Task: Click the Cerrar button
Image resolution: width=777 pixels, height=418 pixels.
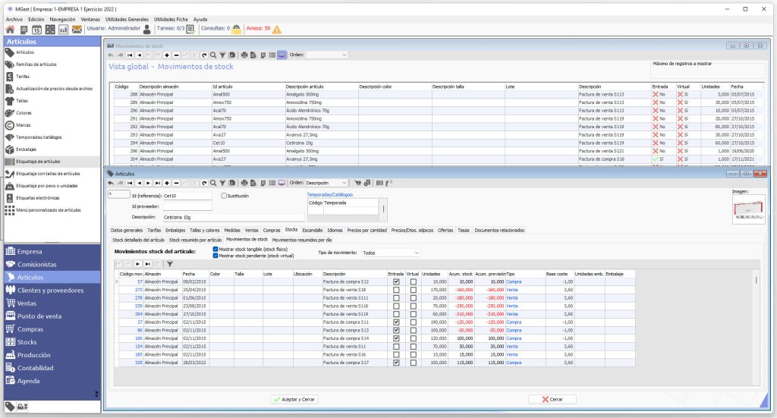Action: (x=552, y=399)
